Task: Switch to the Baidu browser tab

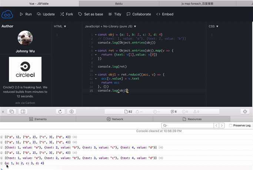Action: (x=119, y=3)
